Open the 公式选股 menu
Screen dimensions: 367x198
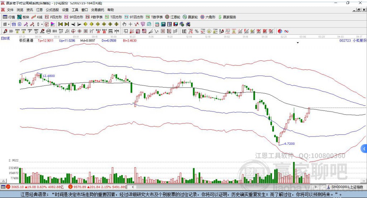click(x=52, y=10)
